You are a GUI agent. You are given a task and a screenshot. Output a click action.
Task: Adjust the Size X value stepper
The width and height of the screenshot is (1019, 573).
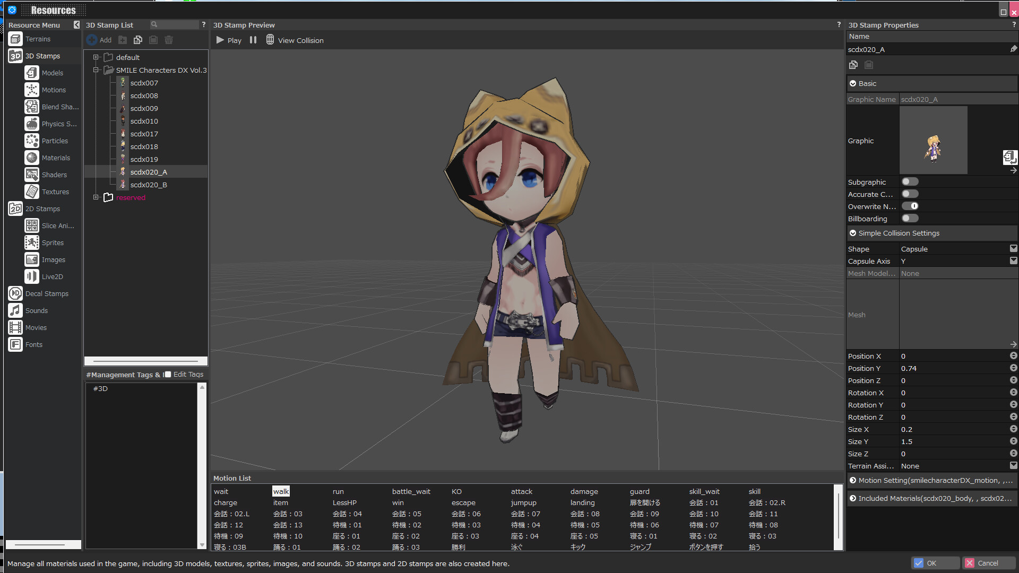(x=1013, y=429)
